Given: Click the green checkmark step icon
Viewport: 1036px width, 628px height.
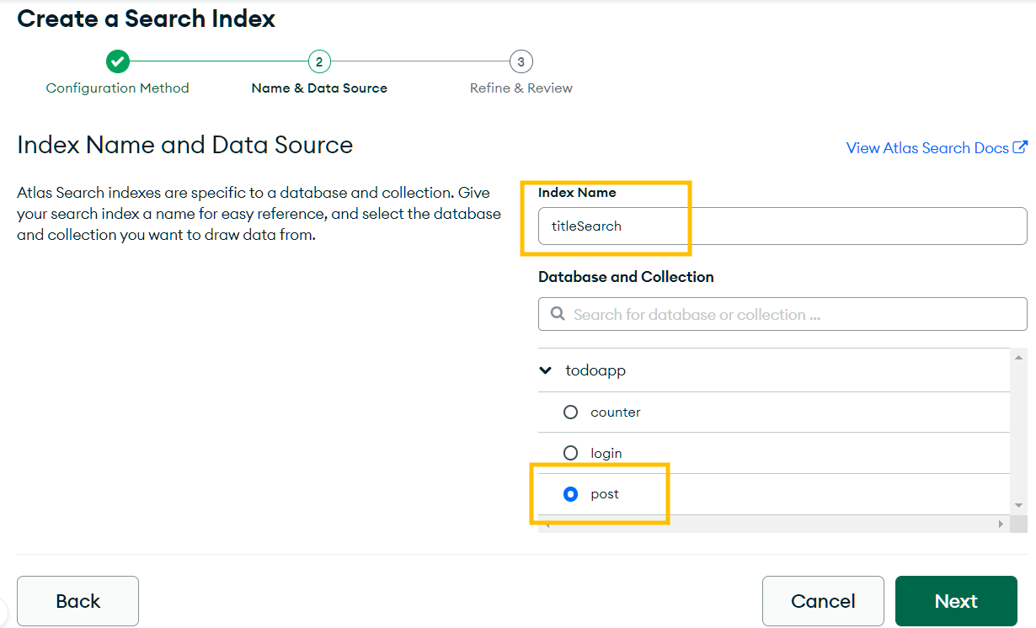Looking at the screenshot, I should (x=118, y=61).
